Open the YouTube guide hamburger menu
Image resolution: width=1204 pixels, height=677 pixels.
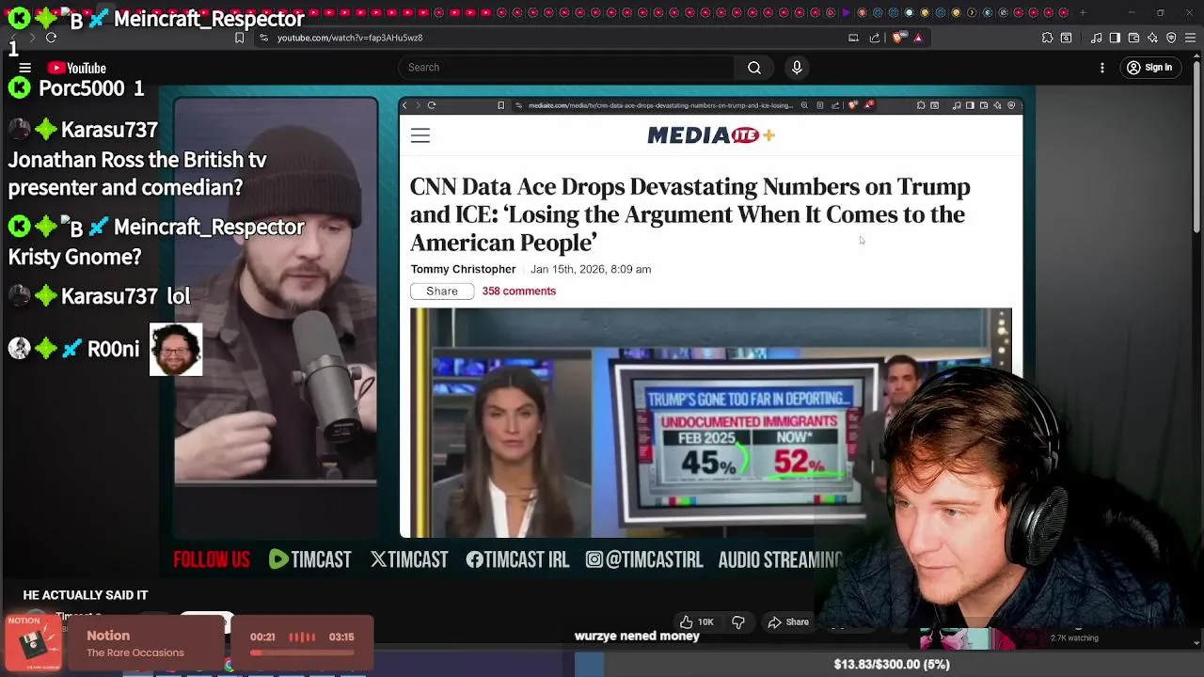[x=25, y=68]
